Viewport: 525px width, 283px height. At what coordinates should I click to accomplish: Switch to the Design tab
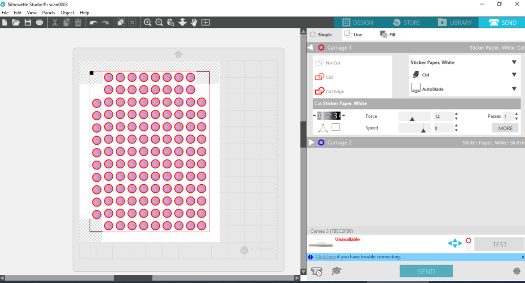coord(357,23)
